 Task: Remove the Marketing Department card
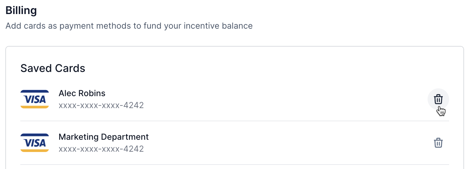tap(438, 143)
